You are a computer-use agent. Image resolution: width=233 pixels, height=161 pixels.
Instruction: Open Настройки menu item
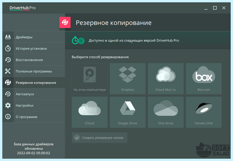click(34, 106)
